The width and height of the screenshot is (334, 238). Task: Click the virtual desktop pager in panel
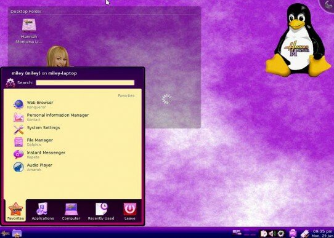coord(250,232)
